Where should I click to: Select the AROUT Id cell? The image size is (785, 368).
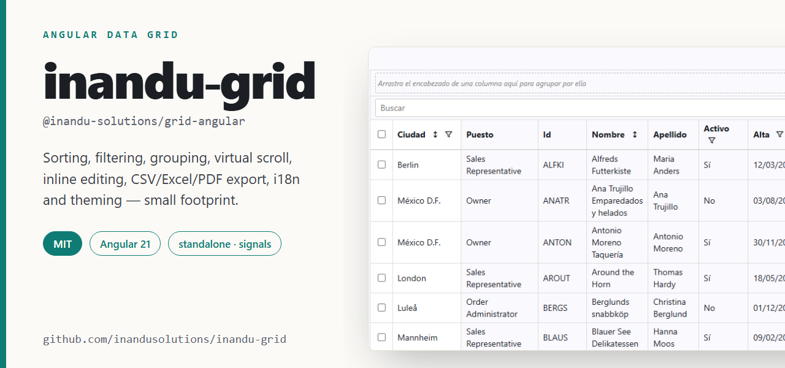tap(562, 278)
